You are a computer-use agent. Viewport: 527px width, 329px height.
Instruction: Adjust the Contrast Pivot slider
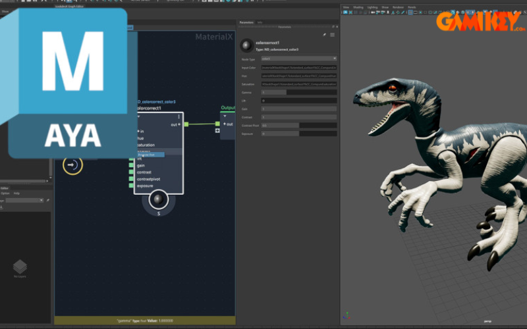[299, 125]
